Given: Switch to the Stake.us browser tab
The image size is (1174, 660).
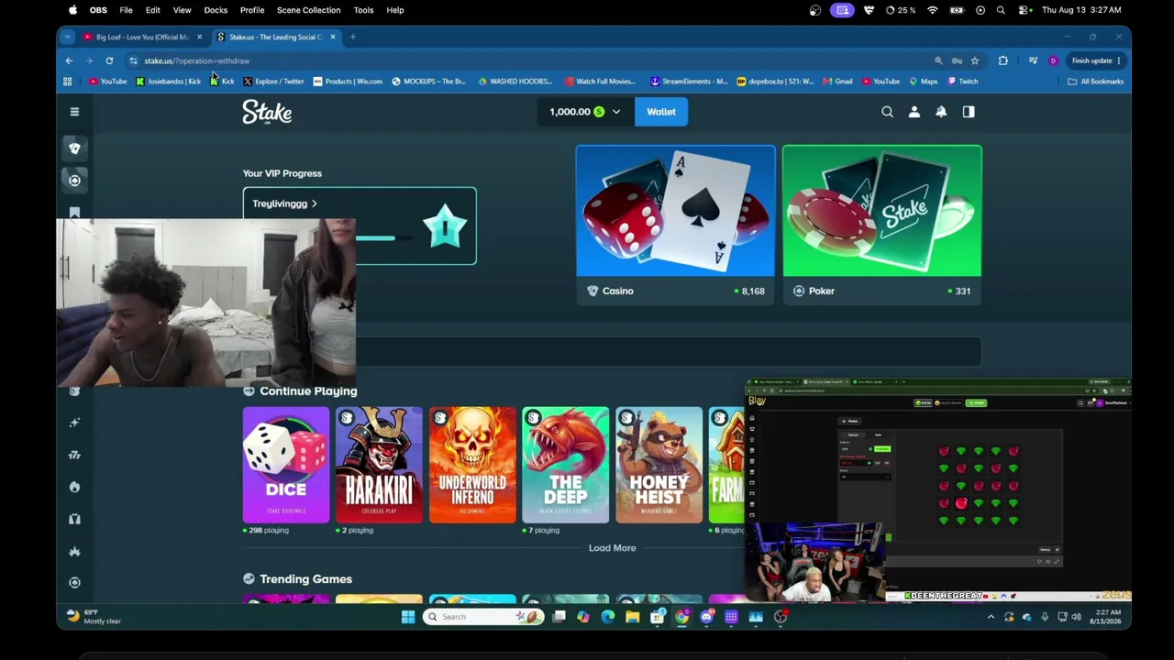Looking at the screenshot, I should [275, 37].
